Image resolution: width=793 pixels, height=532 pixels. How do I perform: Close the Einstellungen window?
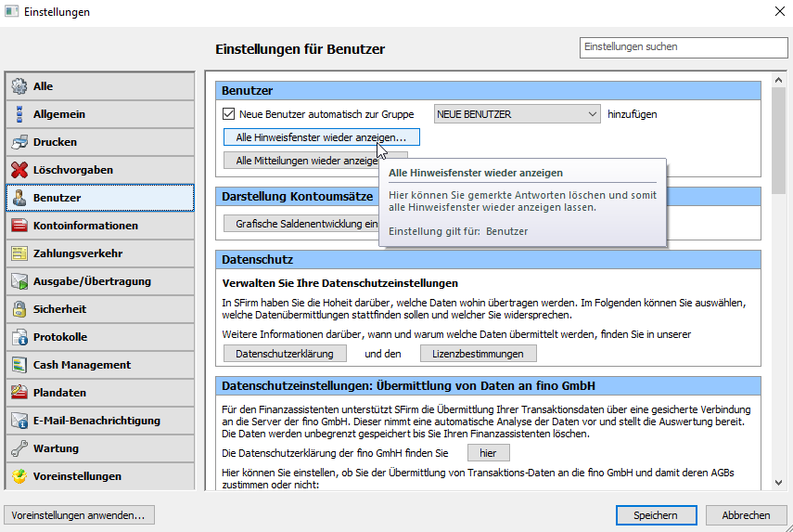point(779,11)
